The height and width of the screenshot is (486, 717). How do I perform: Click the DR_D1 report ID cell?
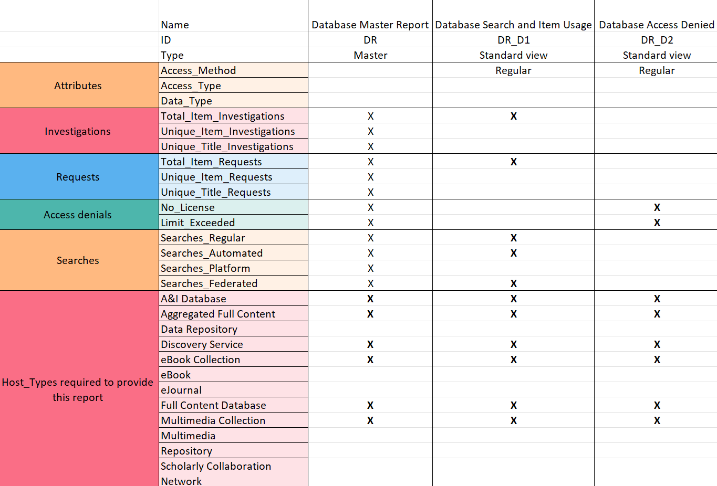[x=513, y=40]
